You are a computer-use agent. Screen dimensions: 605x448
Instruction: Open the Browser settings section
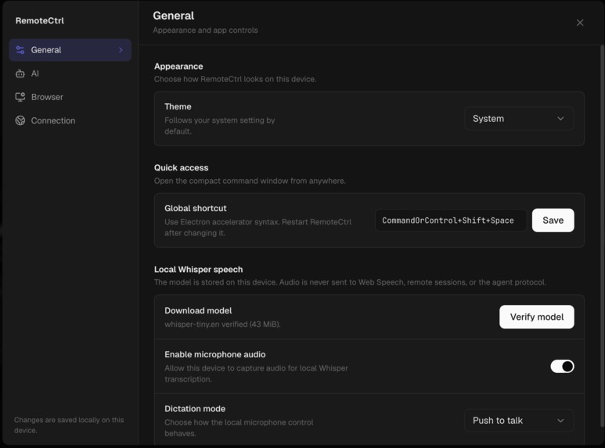point(70,97)
